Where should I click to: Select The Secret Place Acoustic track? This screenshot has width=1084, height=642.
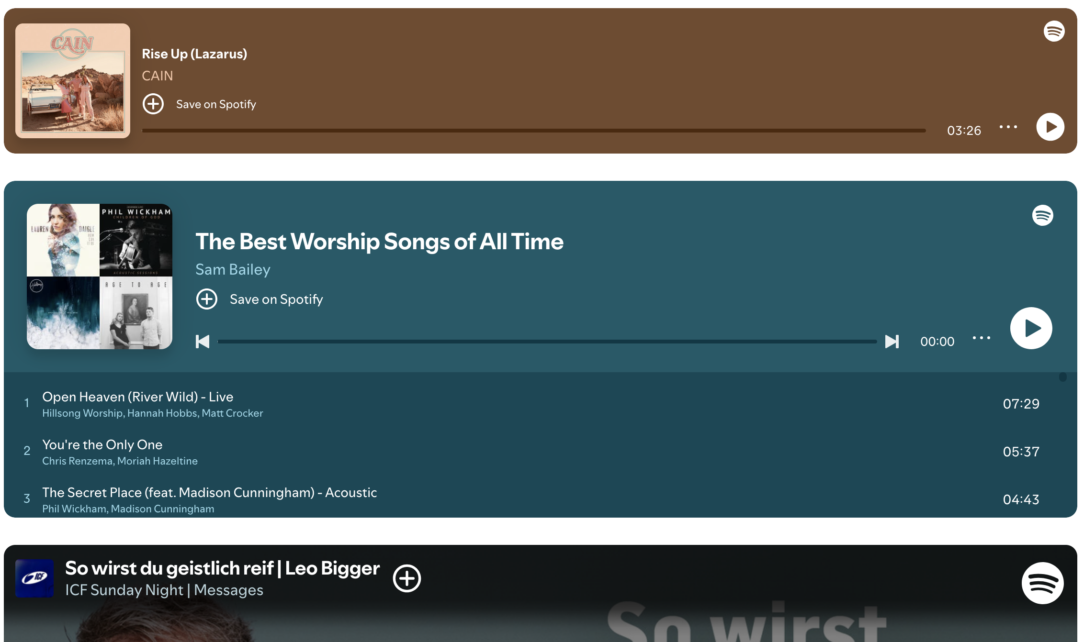point(209,493)
